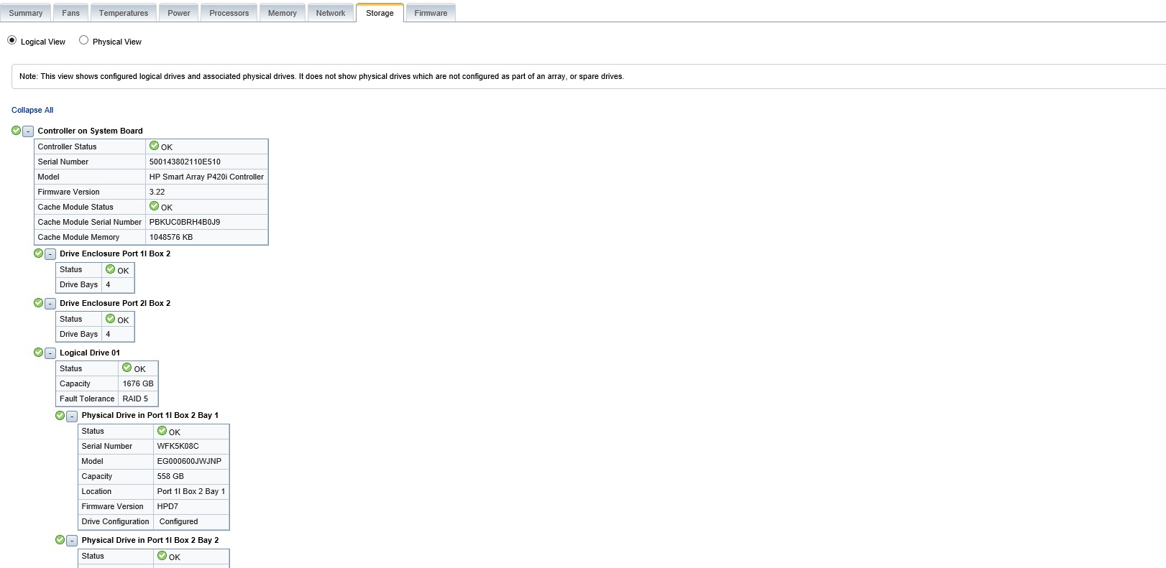Screen dimensions: 1166x568
Task: Open the Network tab
Action: (331, 13)
